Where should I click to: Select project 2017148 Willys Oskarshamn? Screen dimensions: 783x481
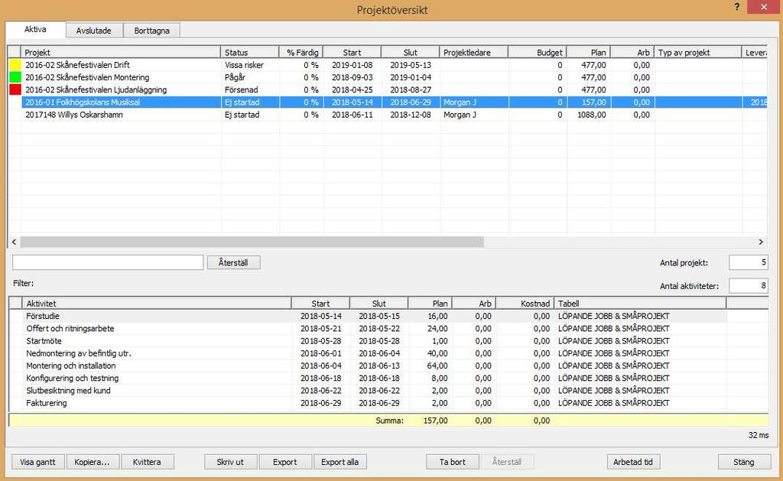pyautogui.click(x=74, y=115)
